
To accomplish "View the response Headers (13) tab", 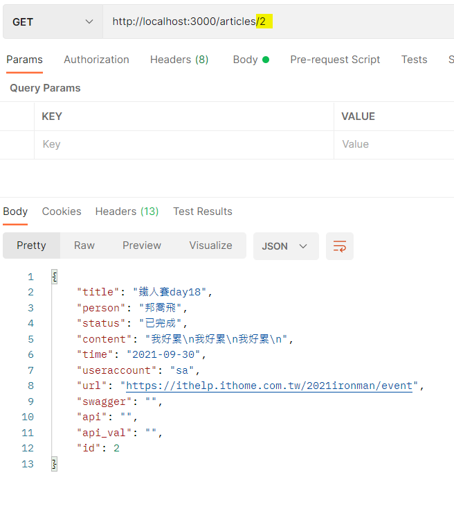I will (127, 212).
